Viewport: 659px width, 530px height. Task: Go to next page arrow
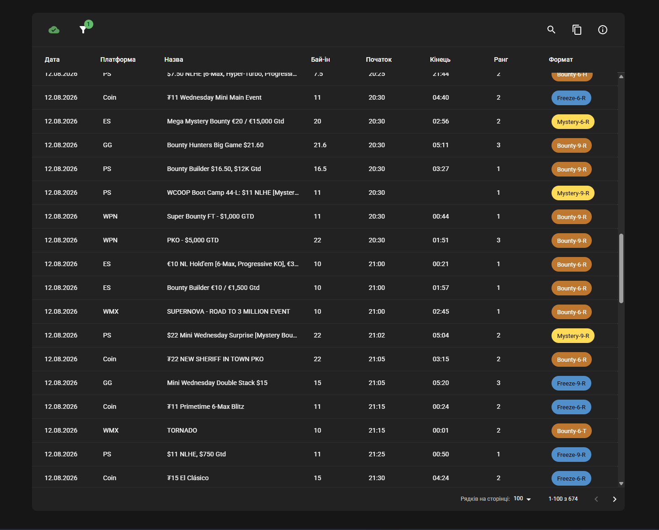[x=615, y=499]
